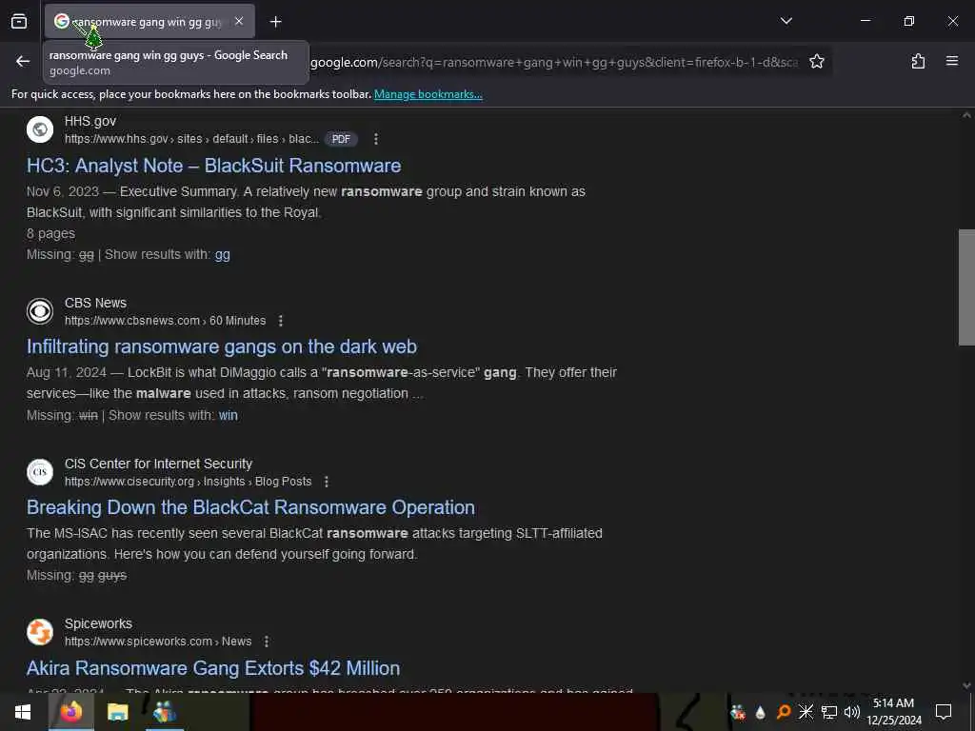975x731 pixels.
Task: Close the ransomware gang search tab
Action: 239,21
